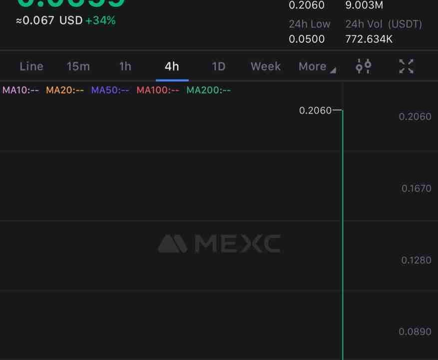Viewport: 438px width, 360px height.
Task: Select the 15m timeframe
Action: point(78,67)
